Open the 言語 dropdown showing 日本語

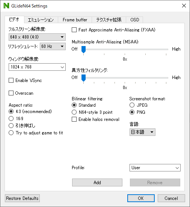[x=142, y=132]
